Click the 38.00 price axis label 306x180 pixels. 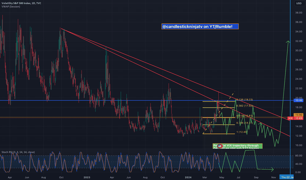299,13
